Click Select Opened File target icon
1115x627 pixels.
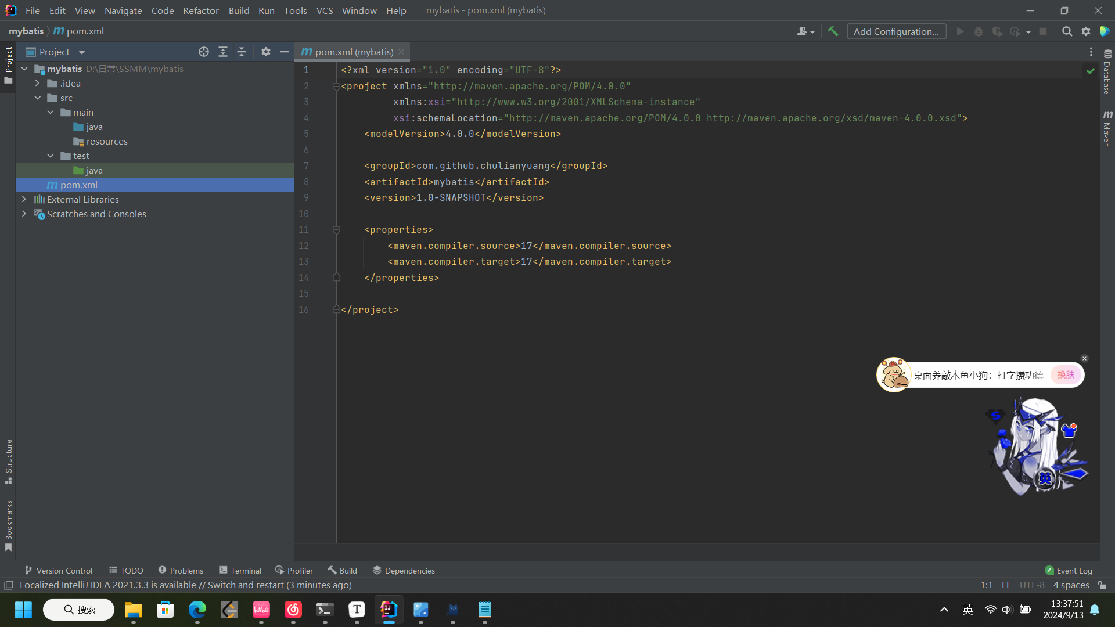203,52
